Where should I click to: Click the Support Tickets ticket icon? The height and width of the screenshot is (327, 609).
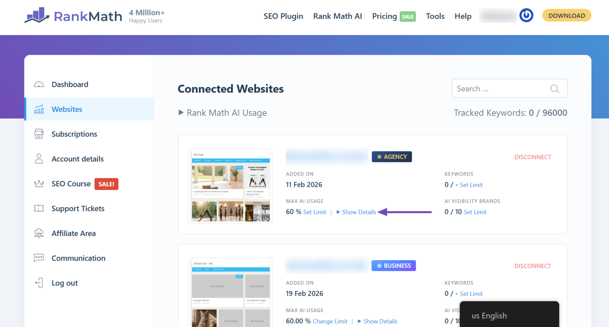(39, 208)
